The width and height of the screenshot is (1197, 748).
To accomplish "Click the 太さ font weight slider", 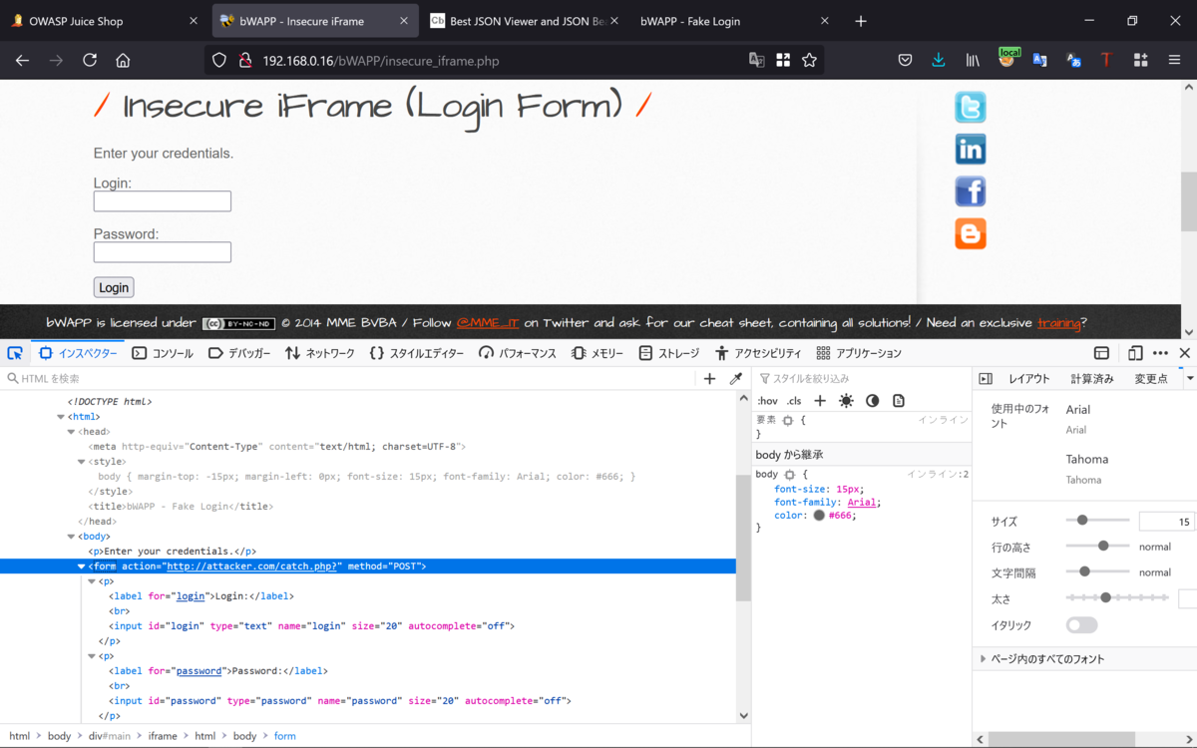I will tap(1117, 598).
